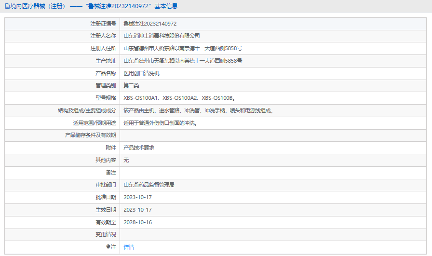Click the 注册证编号 label
The image size is (432, 256).
point(103,24)
